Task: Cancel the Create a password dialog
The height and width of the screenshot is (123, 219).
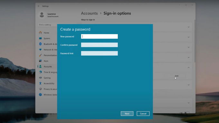Action: pyautogui.click(x=143, y=114)
